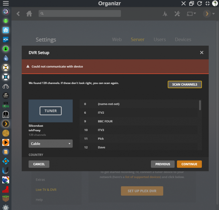The width and height of the screenshot is (219, 210).
Task: Click Set Up Plex DVR button
Action: pos(142,191)
